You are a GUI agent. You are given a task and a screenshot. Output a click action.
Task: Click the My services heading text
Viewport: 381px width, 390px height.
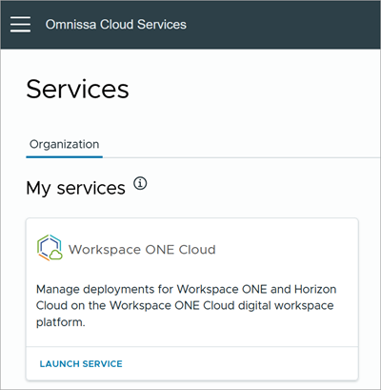coord(76,188)
